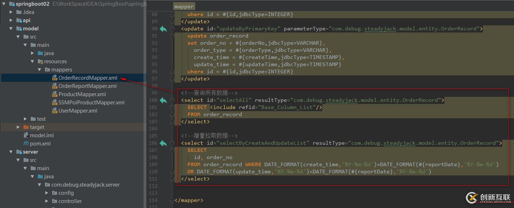Collapse the mappers folder
This screenshot has width=514, height=208.
coord(40,70)
